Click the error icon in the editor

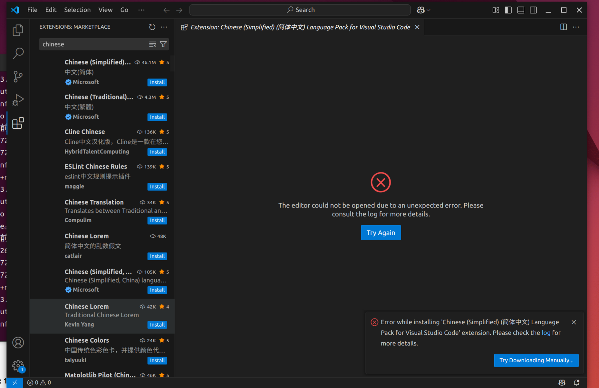pos(381,182)
